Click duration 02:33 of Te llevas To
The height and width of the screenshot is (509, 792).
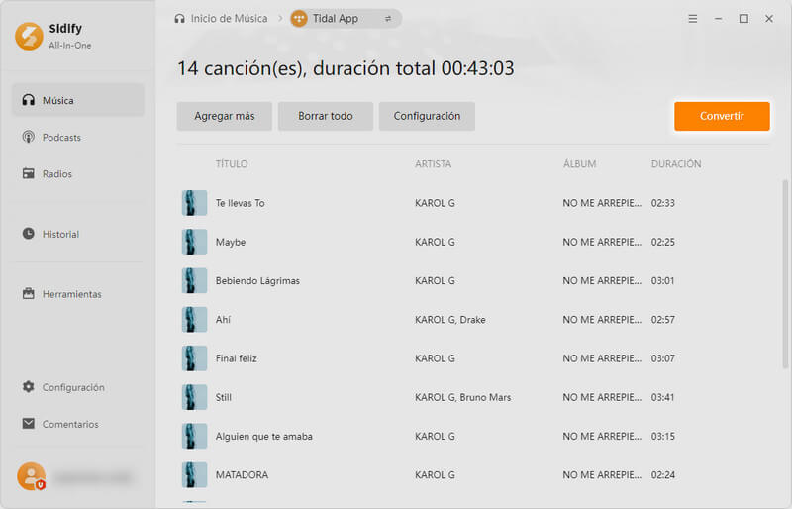tap(662, 203)
